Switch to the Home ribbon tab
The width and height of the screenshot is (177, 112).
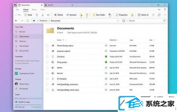(x=26, y=10)
